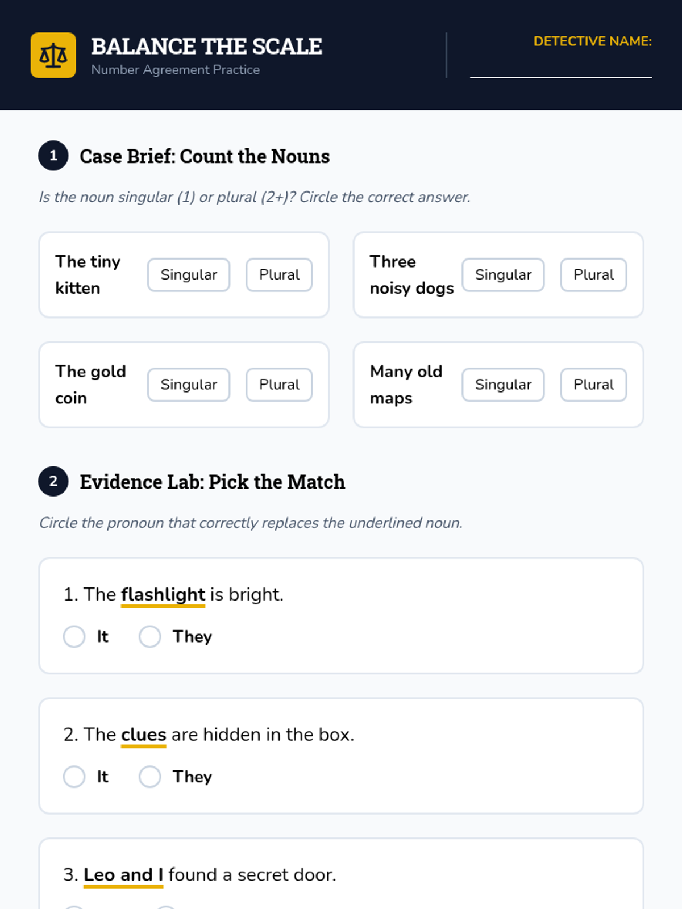
Task: Choose They radio for the clues sentence
Action: [150, 777]
